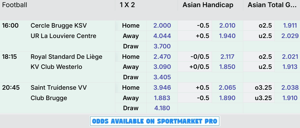Viewport: 300px width, 128px height.
Task: Click draw odds 4.180 in the 20:45 match
Action: click(162, 108)
